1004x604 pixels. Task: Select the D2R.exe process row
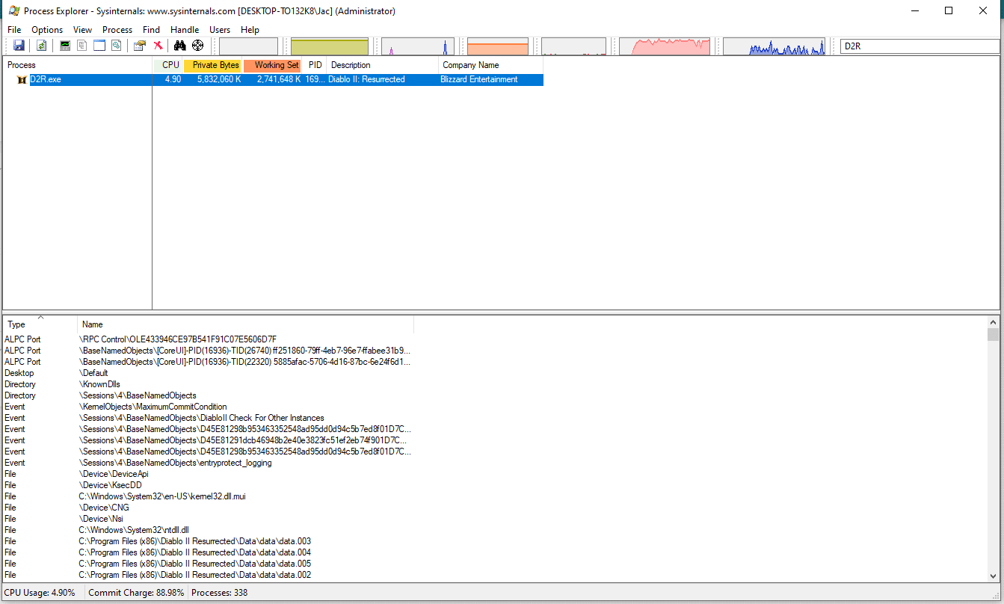pos(273,79)
